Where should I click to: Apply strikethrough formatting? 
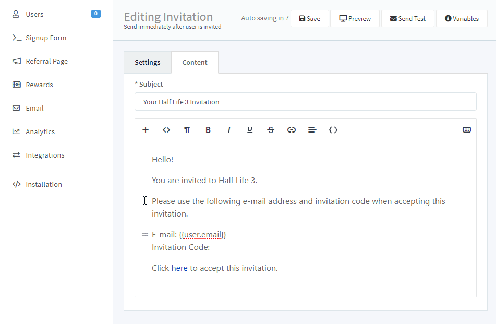pyautogui.click(x=271, y=130)
